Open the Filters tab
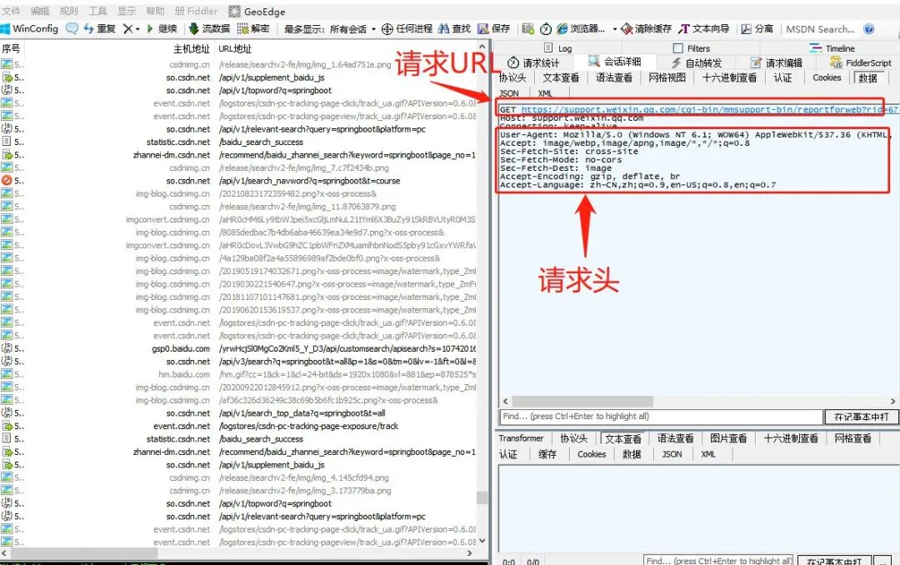 [692, 48]
